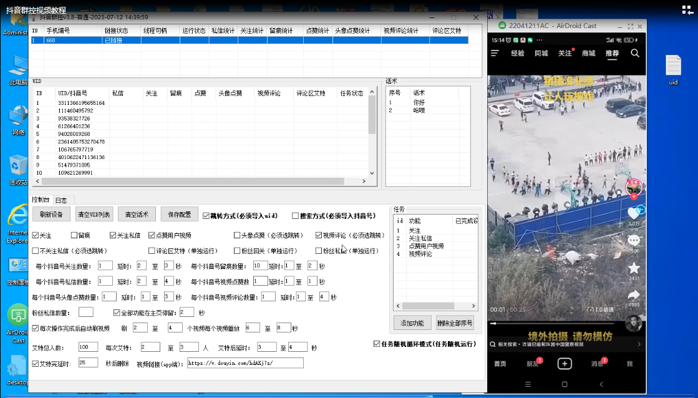This screenshot has width=698, height=398.
Task: Click the 保存配置 button
Action: click(179, 215)
